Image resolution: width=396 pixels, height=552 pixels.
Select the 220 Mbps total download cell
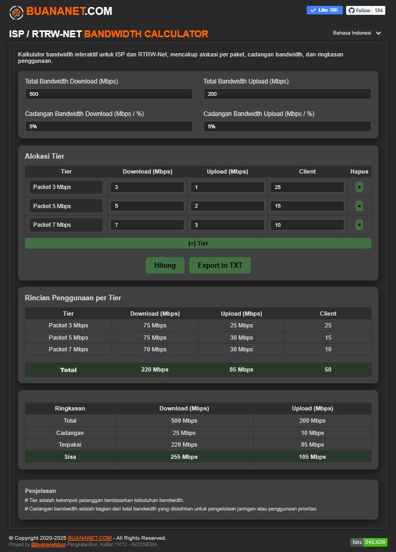(x=155, y=369)
